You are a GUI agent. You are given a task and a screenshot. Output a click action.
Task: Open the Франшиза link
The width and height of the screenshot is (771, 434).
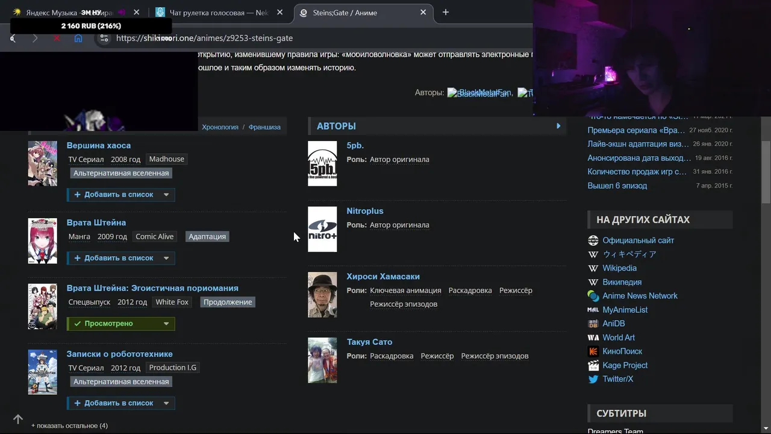tap(264, 127)
